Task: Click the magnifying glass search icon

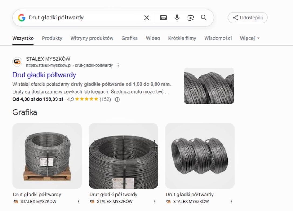Action: coord(204,18)
